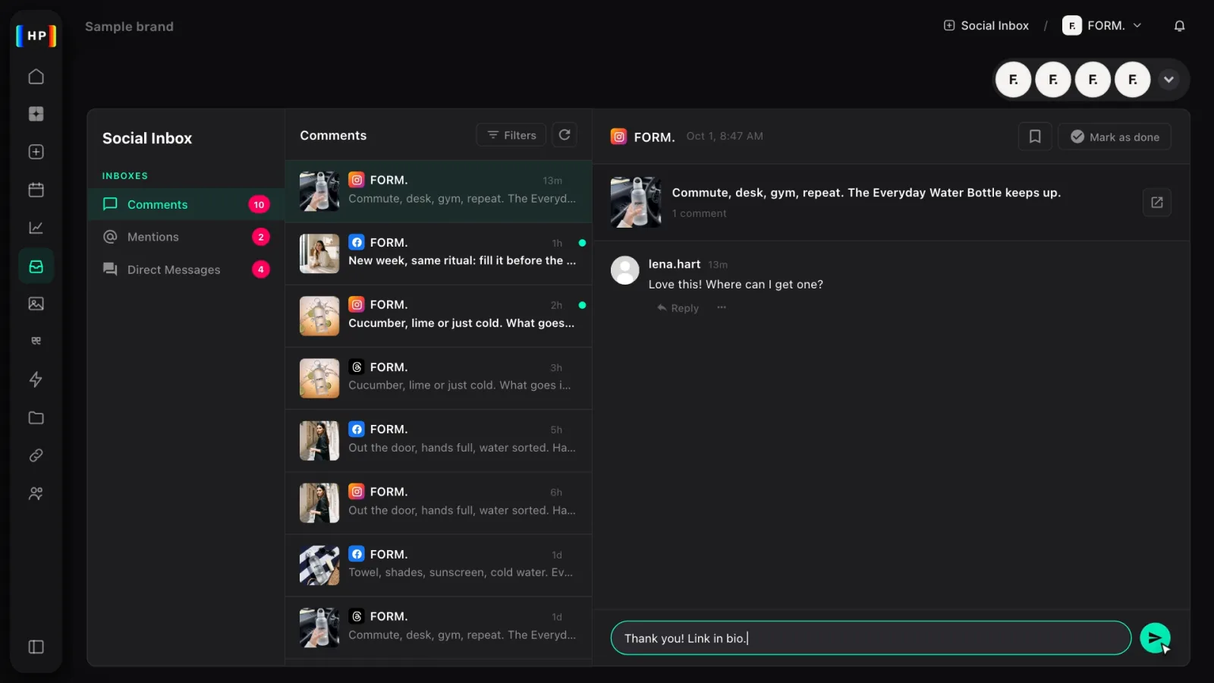
Task: Open post externally via external link icon
Action: 1157,203
